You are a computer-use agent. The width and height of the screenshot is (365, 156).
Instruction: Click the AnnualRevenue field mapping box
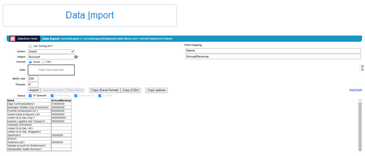point(273,57)
